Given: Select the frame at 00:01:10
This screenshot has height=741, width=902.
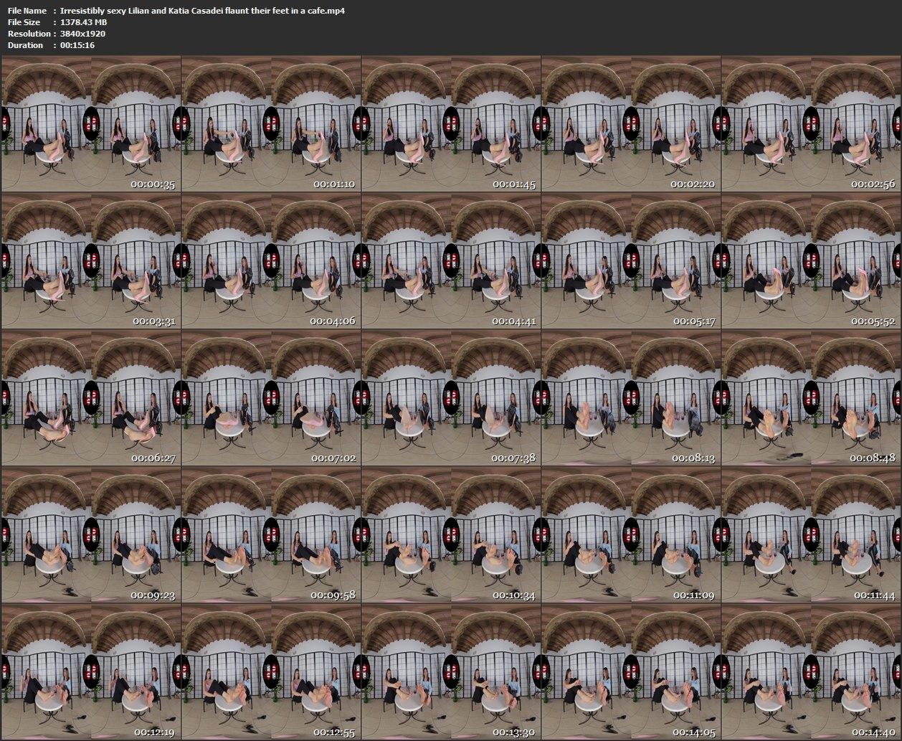Looking at the screenshot, I should [x=271, y=124].
